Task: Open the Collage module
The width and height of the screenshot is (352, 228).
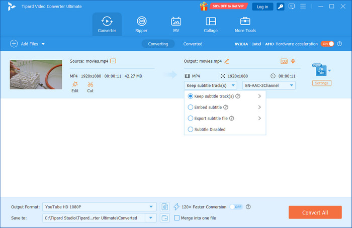Action: point(211,25)
